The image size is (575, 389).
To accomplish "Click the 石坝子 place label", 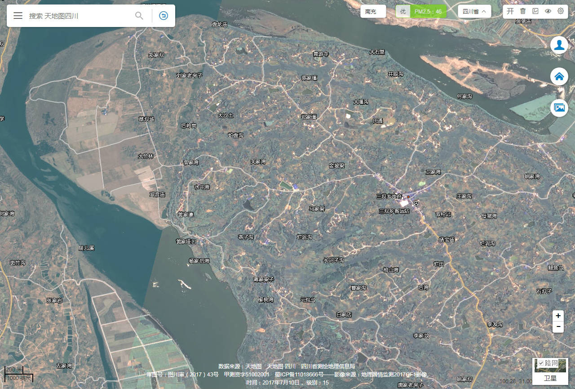I will (x=544, y=291).
